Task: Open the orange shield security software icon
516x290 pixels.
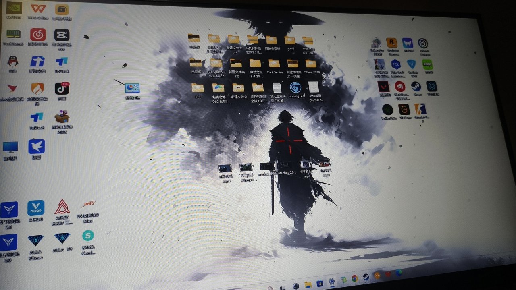Action: click(37, 89)
